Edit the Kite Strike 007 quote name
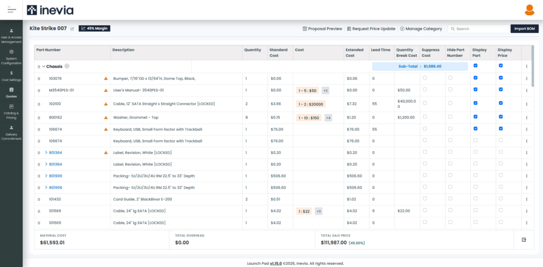The width and height of the screenshot is (543, 267). click(72, 29)
